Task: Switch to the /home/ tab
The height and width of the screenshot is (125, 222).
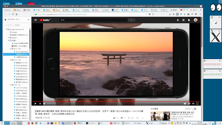Action: (7, 10)
